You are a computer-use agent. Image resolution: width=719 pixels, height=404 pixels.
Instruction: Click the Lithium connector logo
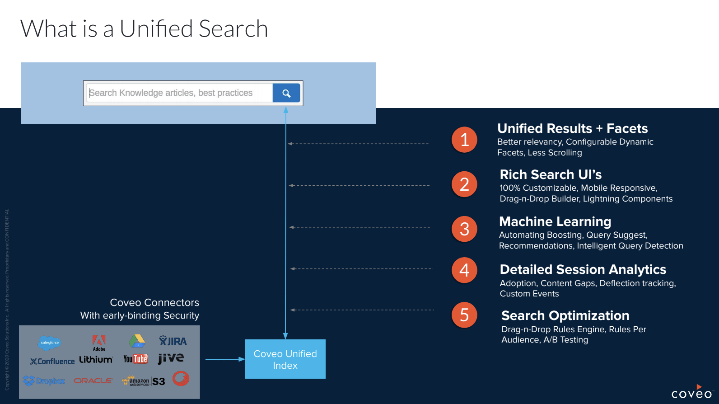[96, 360]
